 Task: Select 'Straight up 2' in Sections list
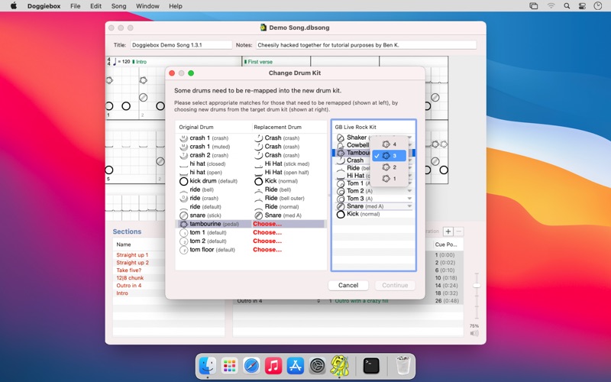(132, 263)
